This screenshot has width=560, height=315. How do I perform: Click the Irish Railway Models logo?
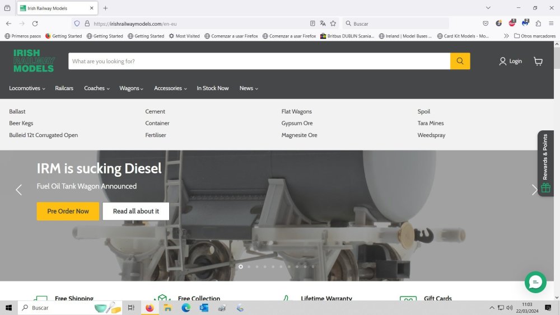(x=34, y=61)
